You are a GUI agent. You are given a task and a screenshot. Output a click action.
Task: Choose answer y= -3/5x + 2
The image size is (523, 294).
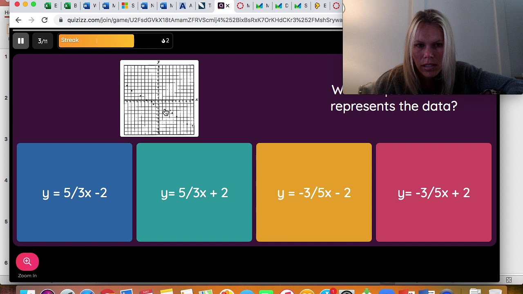pos(434,192)
